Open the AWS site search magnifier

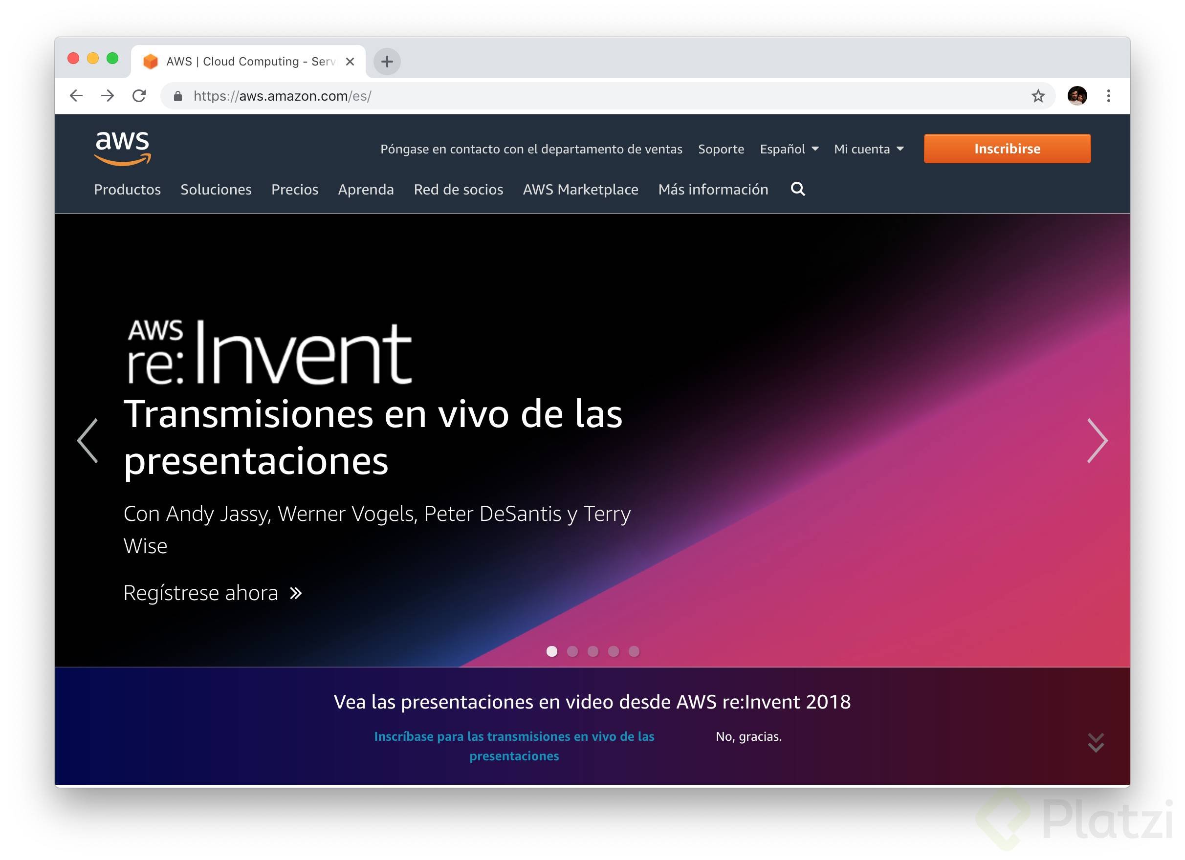click(x=797, y=189)
